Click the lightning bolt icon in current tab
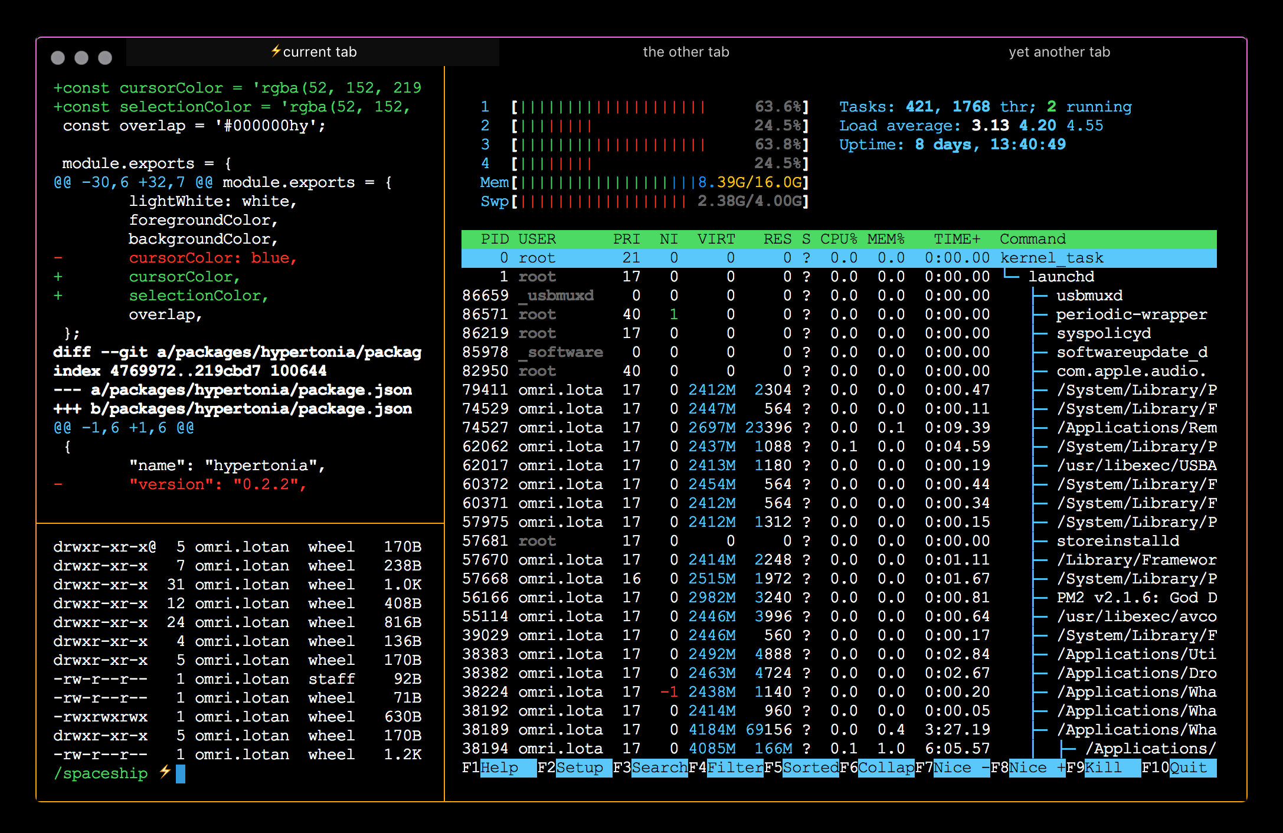 [x=276, y=51]
